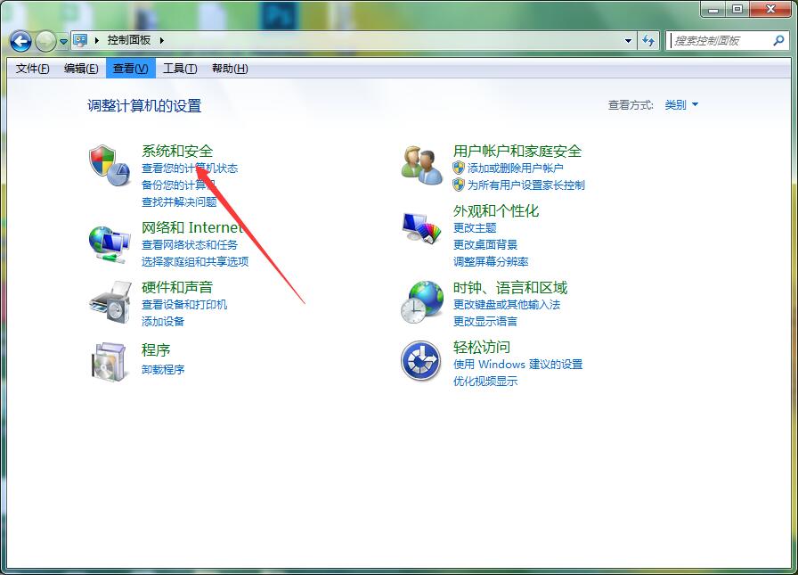
Task: Open the 查看(V) menu
Action: click(x=130, y=69)
